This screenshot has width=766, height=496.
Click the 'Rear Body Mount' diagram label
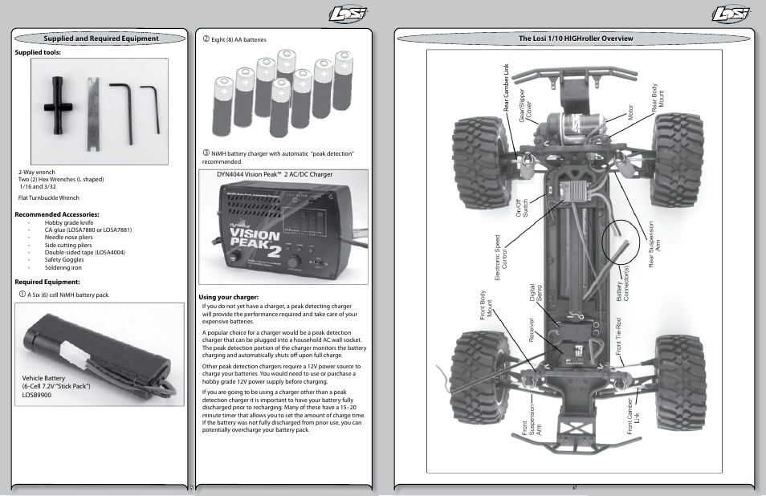point(658,98)
